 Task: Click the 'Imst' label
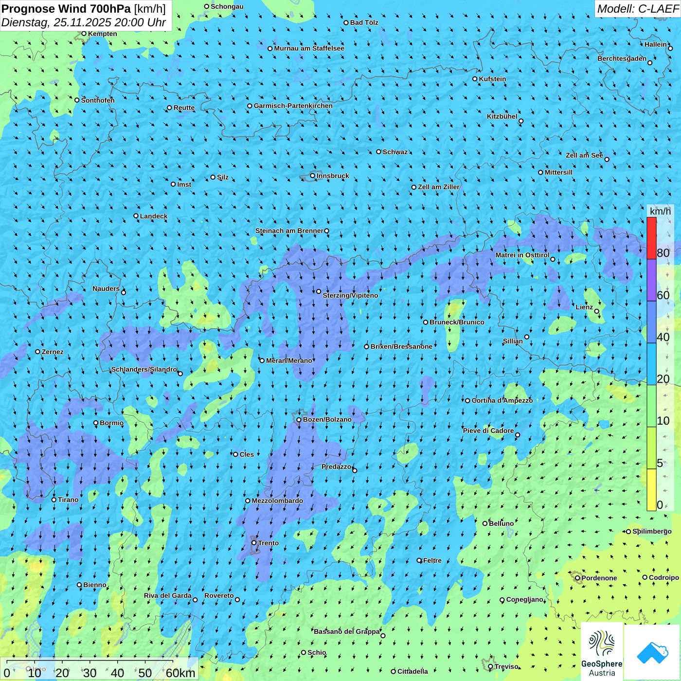(x=184, y=184)
